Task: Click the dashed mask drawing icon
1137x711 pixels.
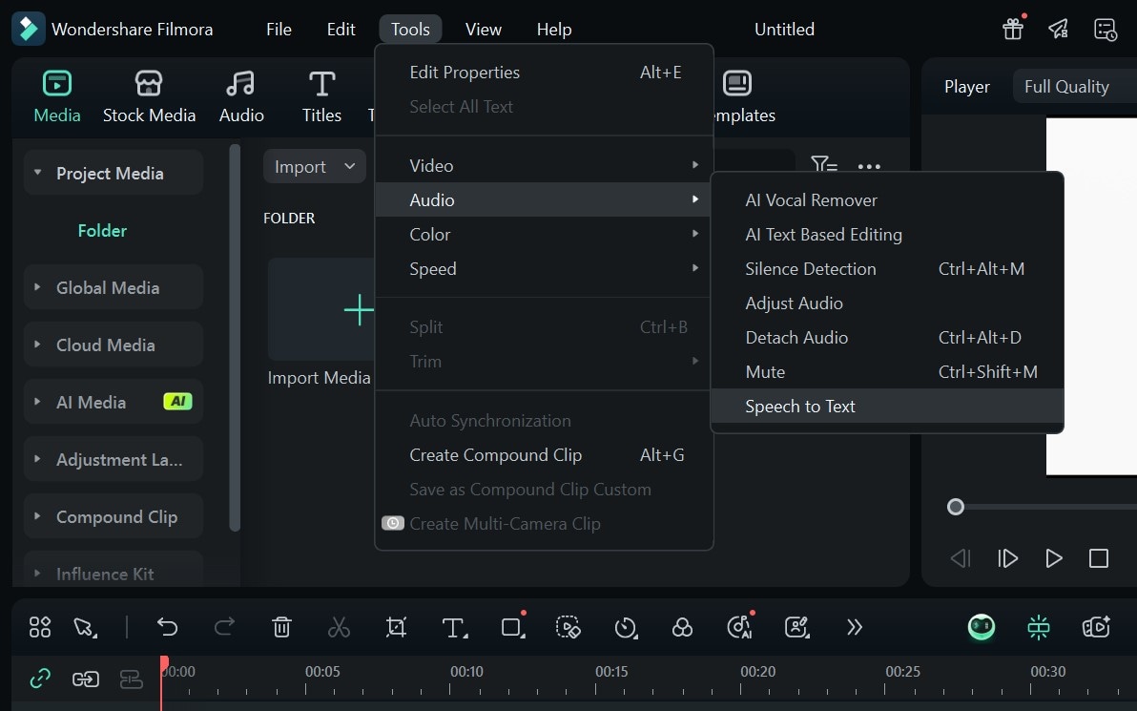Action: [568, 627]
